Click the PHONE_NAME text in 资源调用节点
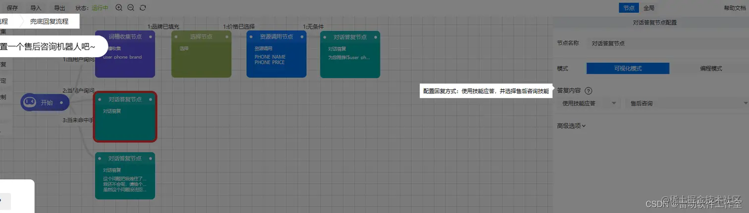This screenshot has width=749, height=213. coord(270,57)
